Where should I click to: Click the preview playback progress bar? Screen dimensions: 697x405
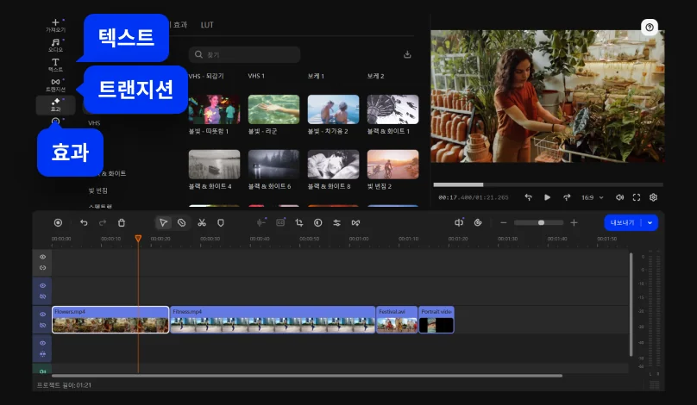coord(548,184)
